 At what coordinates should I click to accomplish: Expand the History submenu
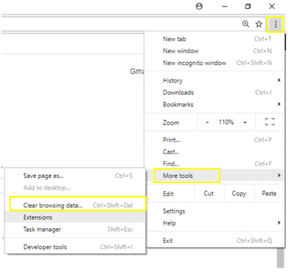214,80
